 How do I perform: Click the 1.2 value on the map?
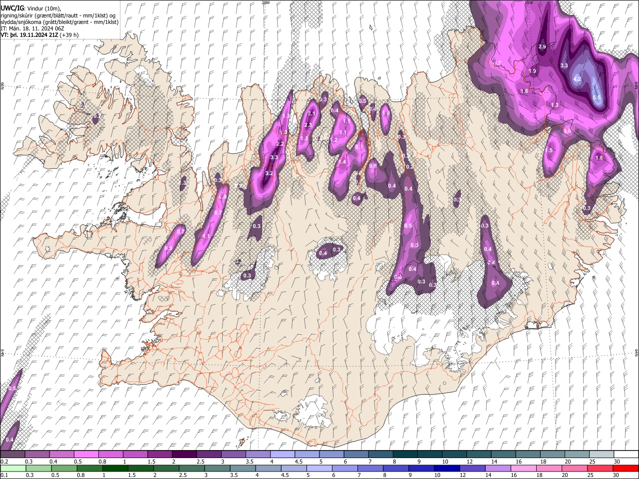click(x=334, y=140)
